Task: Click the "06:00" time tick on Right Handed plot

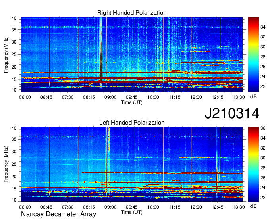Action: point(25,97)
